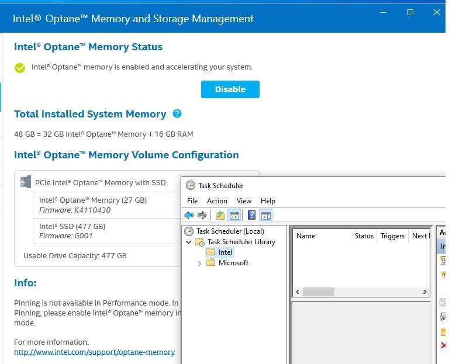Open the File menu in Task Scheduler
The image size is (449, 364).
(x=192, y=201)
